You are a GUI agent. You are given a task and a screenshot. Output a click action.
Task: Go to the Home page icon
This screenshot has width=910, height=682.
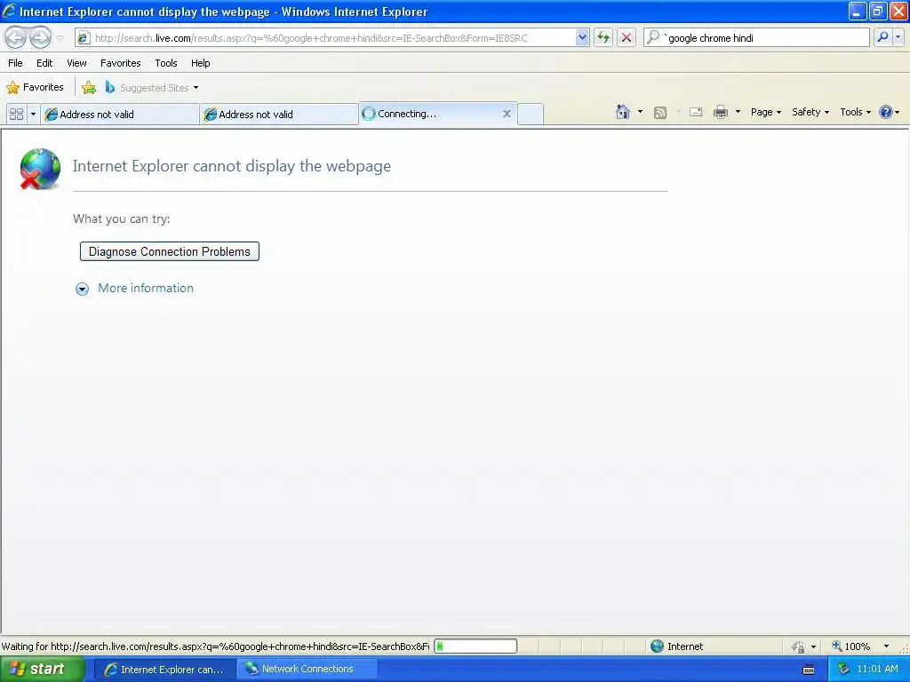pos(623,112)
